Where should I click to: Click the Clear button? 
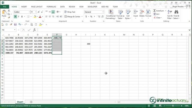(158, 18)
